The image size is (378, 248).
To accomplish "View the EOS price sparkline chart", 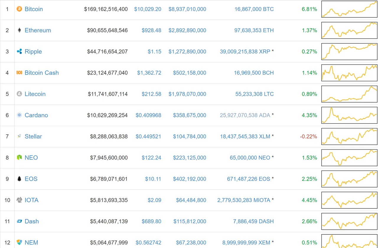I will 349,179.
